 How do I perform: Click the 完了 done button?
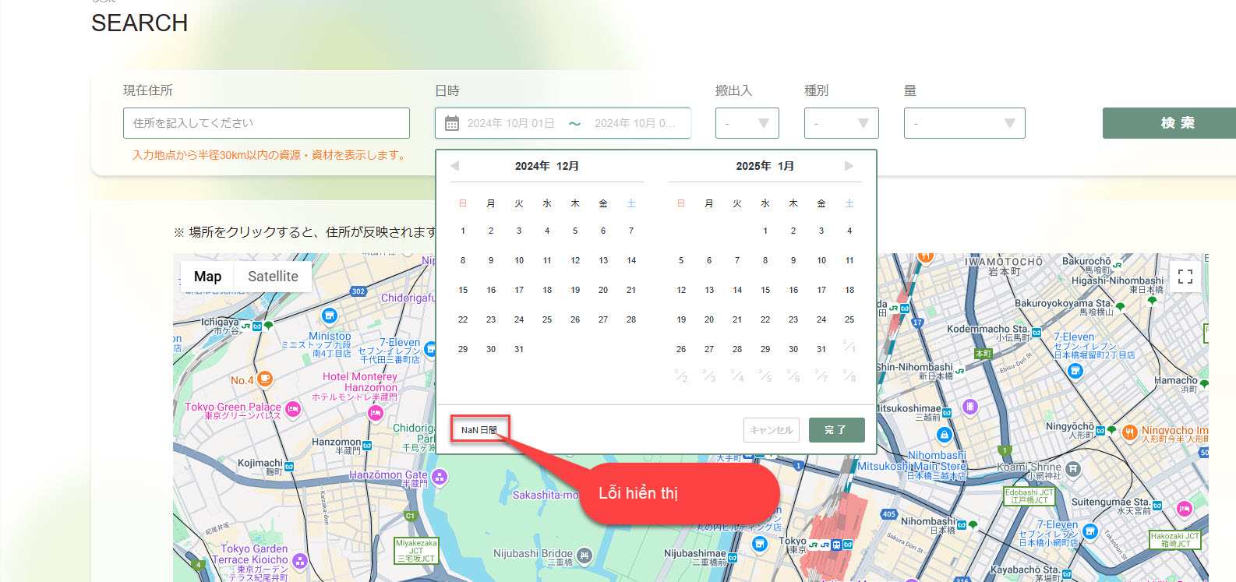point(836,430)
